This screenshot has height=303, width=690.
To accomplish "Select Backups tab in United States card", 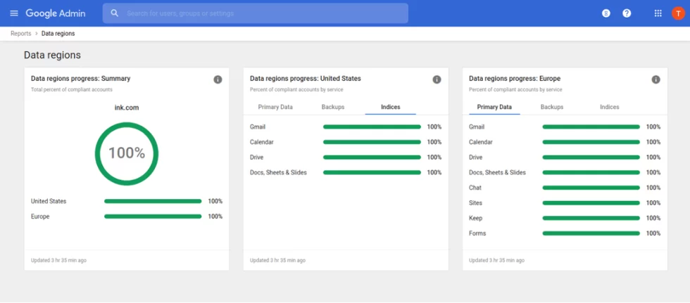I will (x=333, y=107).
